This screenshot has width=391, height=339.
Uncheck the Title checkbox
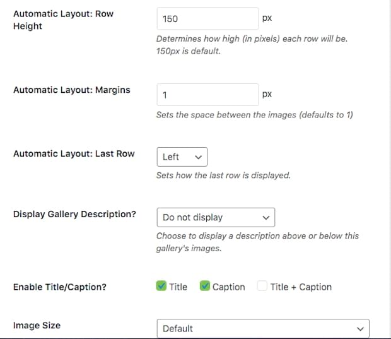(x=161, y=287)
